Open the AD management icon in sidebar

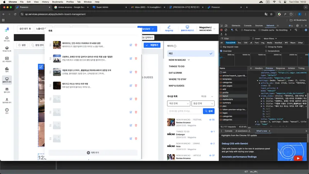(7, 58)
